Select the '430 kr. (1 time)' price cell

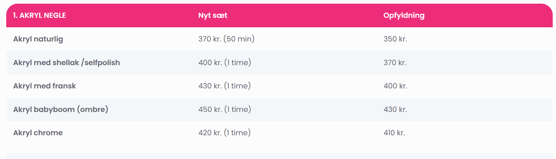pos(225,86)
